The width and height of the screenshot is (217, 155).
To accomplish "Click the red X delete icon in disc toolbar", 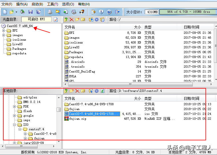I will (72, 20).
